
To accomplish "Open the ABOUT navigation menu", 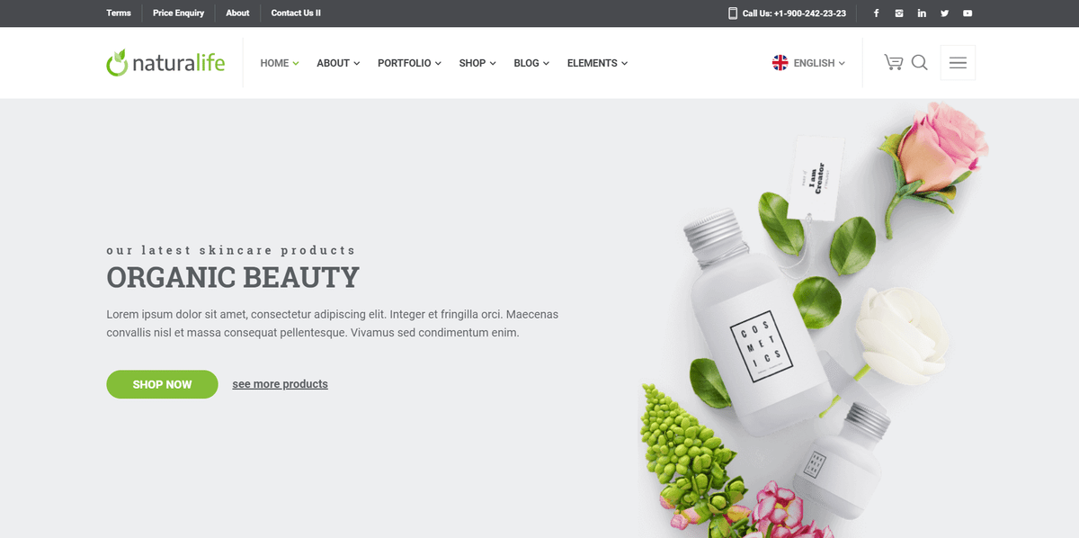I will point(338,63).
